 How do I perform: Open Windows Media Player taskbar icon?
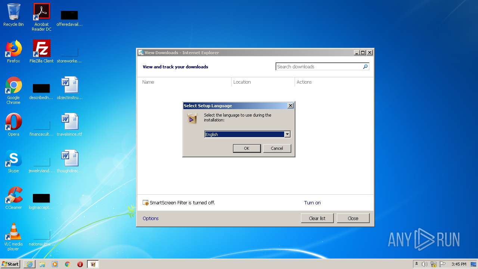pyautogui.click(x=55, y=264)
